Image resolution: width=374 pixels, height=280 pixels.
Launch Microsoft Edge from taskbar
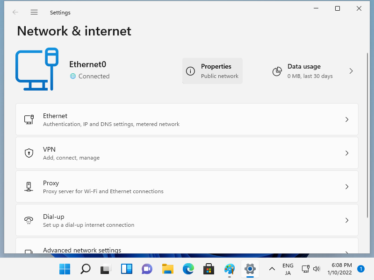[x=188, y=269]
